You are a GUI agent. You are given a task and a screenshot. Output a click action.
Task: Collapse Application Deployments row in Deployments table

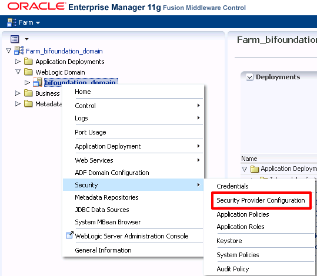coord(245,169)
